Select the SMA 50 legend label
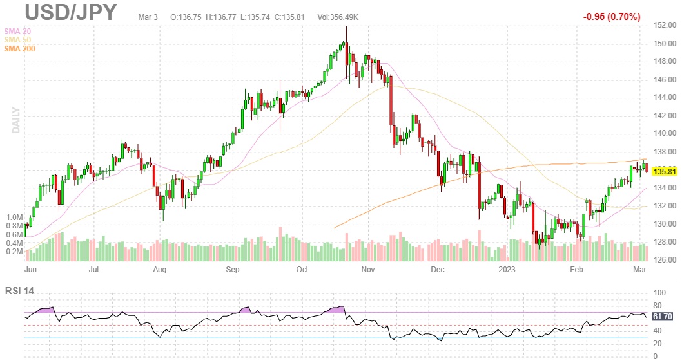Viewport: 682px width, 361px height. click(17, 40)
